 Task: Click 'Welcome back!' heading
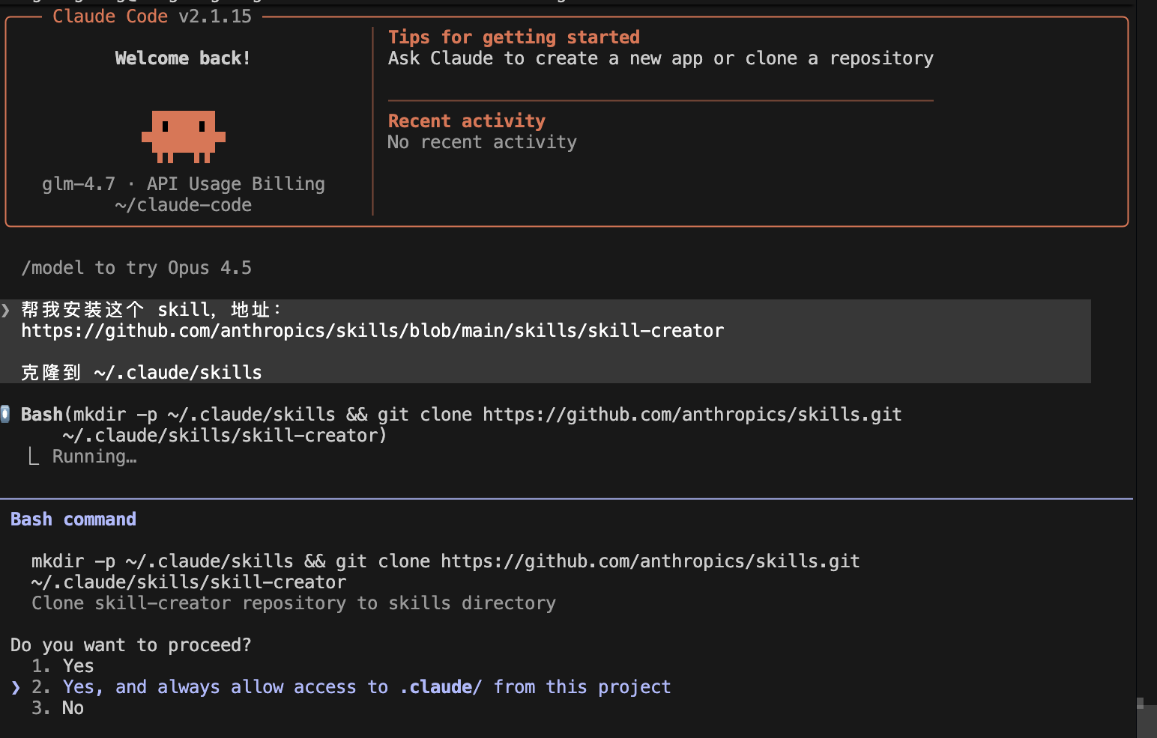(183, 58)
